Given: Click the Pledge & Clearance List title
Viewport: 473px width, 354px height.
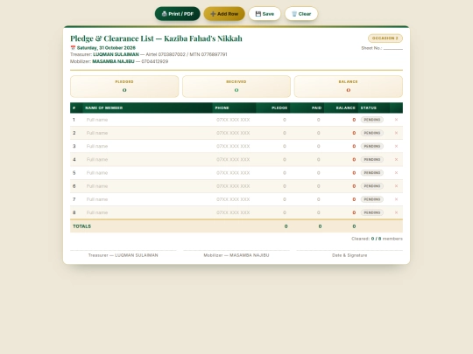Looking at the screenshot, I should coord(156,38).
